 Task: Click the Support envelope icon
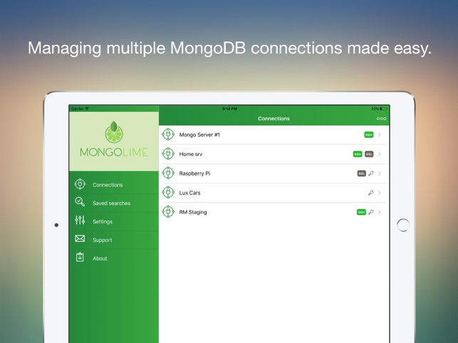tap(80, 238)
